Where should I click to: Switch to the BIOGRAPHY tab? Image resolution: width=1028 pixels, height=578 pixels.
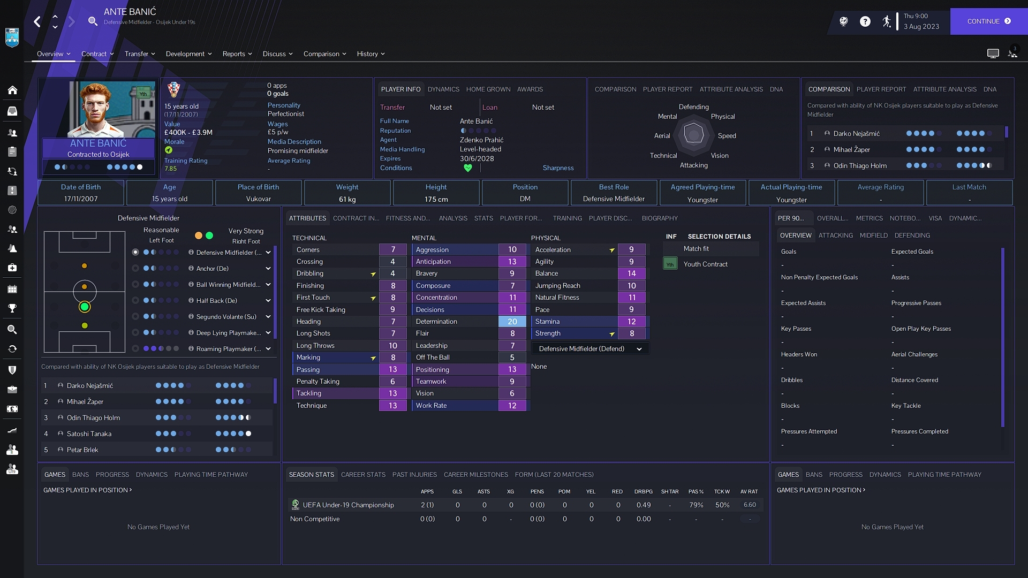click(660, 218)
